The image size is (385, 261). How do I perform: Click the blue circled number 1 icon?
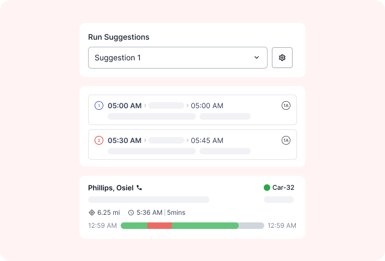click(x=99, y=105)
